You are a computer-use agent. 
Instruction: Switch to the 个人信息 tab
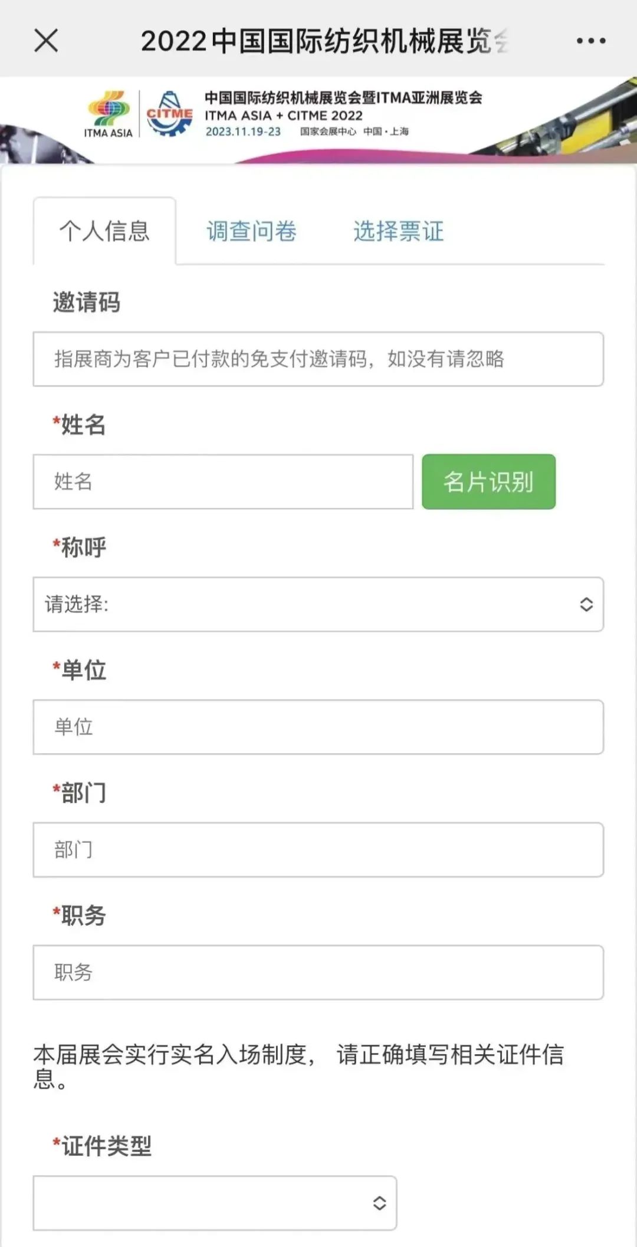pyautogui.click(x=104, y=231)
